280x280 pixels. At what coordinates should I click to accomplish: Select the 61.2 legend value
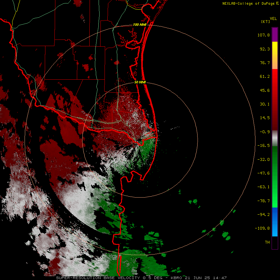tap(265, 77)
